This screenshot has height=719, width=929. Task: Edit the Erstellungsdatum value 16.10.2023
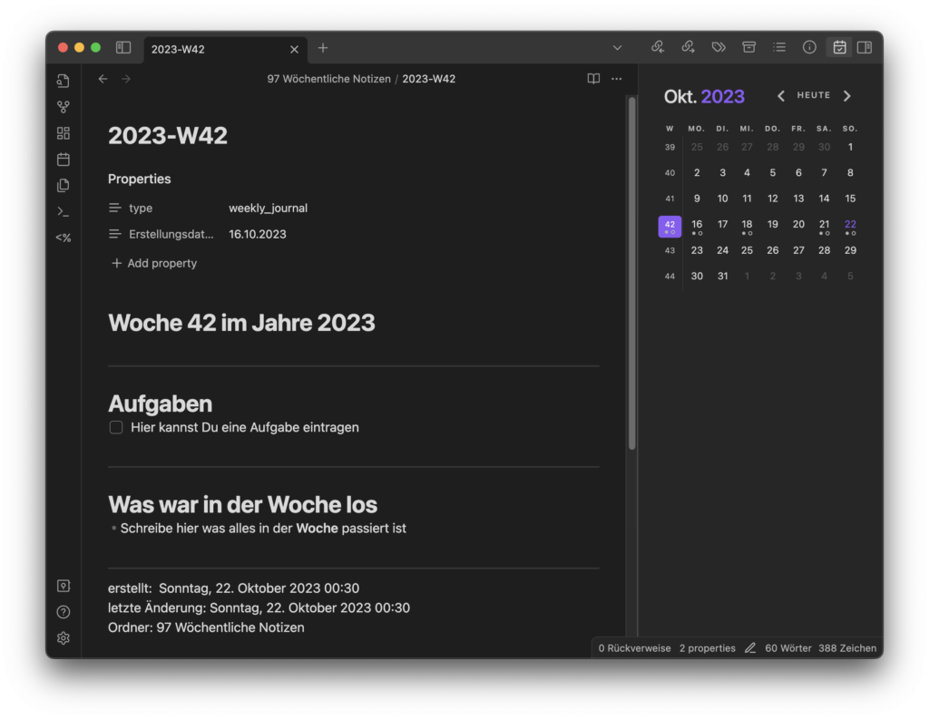coord(257,234)
